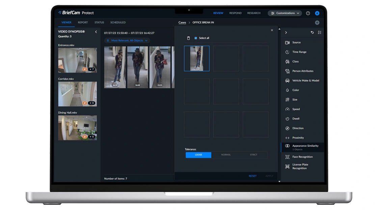Screen dimensions: 378x212
Task: Open the License Plate Recognition filter
Action: coord(300,166)
